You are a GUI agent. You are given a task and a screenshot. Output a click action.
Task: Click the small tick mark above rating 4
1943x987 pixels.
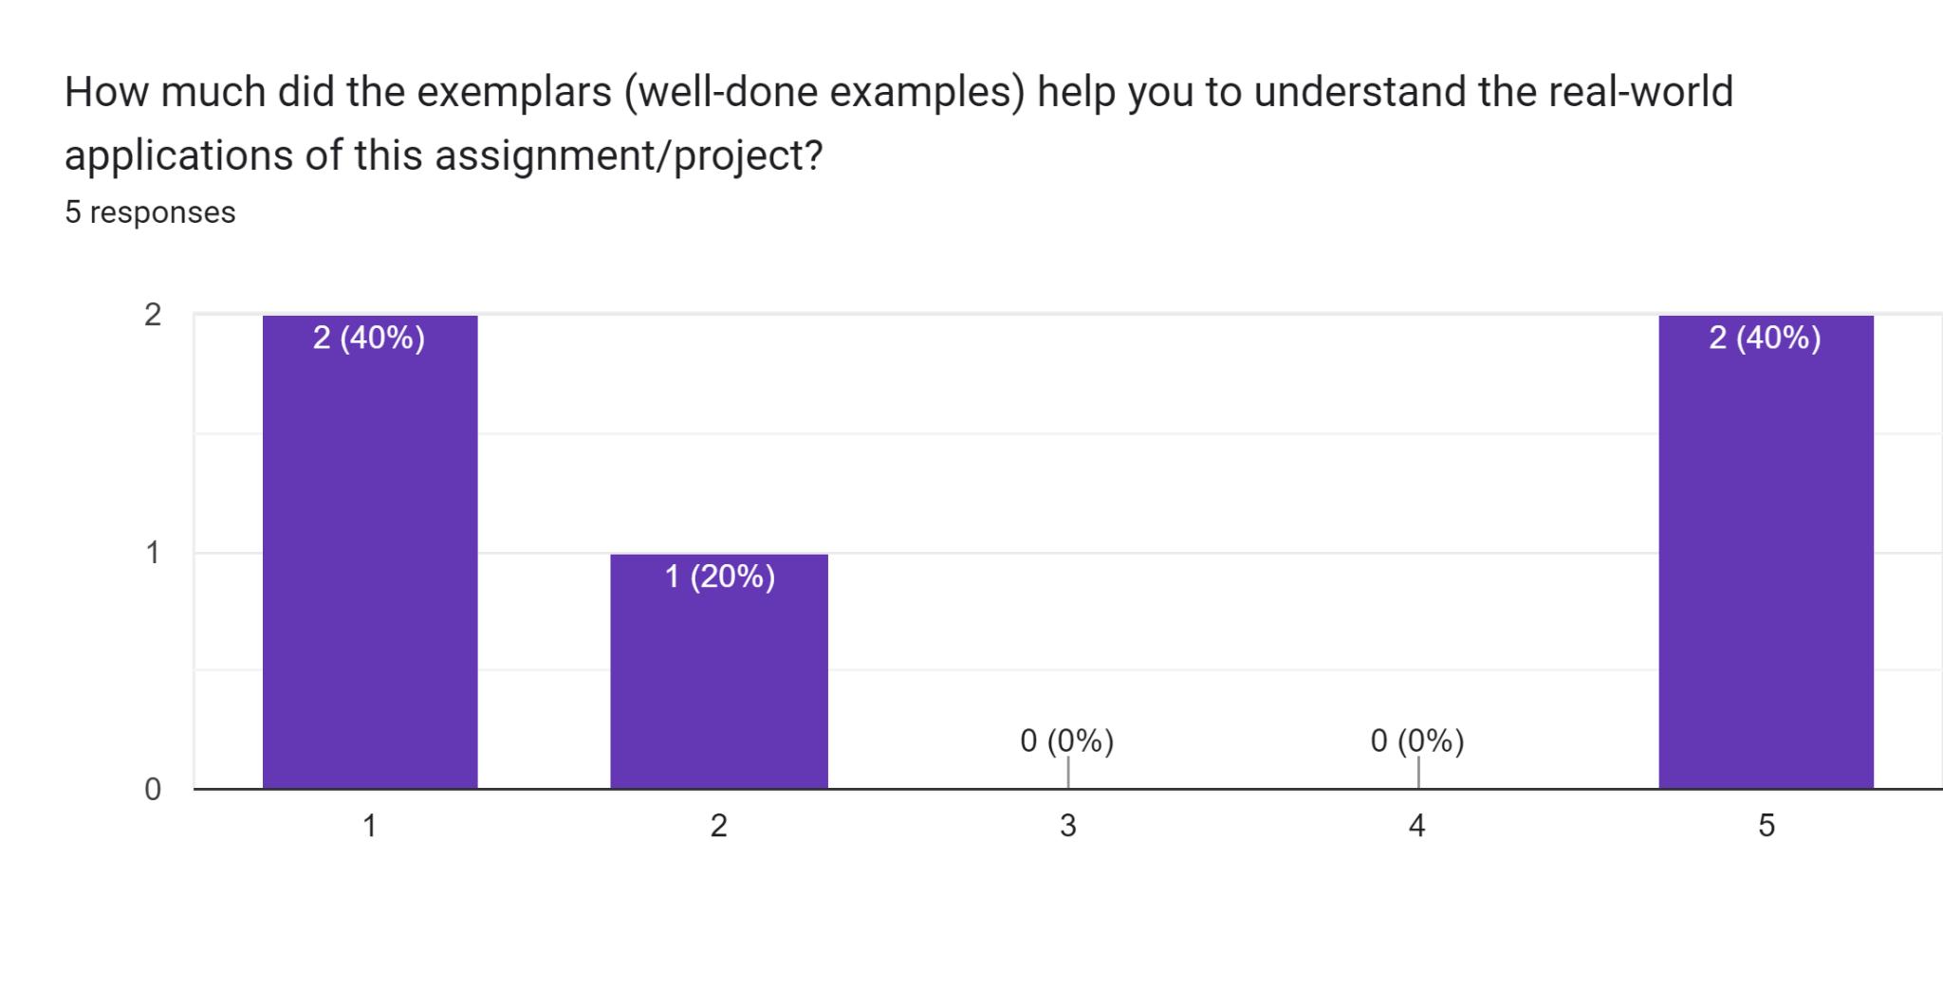click(1418, 772)
